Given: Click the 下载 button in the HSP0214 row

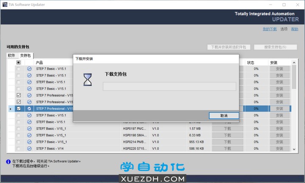Looking at the screenshot, I should [227, 142].
